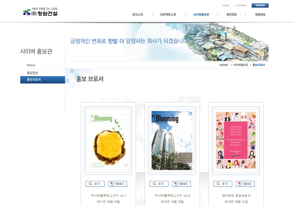Select News in the left sidebar
Screen dimensions: 294x206
tap(31, 65)
